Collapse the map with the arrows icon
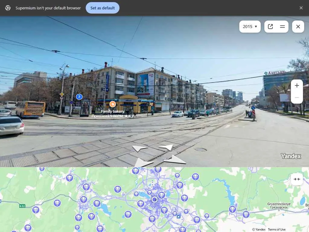 pos(297,179)
